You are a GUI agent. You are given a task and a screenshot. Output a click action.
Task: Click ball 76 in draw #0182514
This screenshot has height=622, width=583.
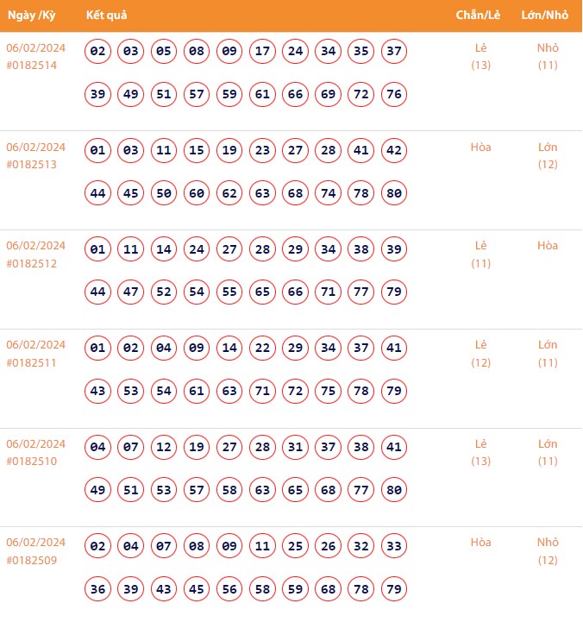394,94
